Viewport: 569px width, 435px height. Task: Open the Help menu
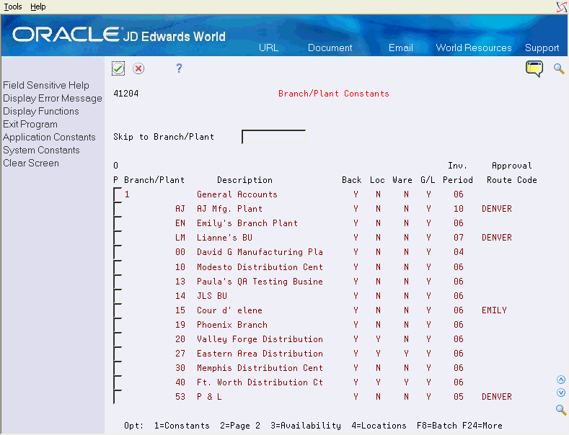click(38, 6)
